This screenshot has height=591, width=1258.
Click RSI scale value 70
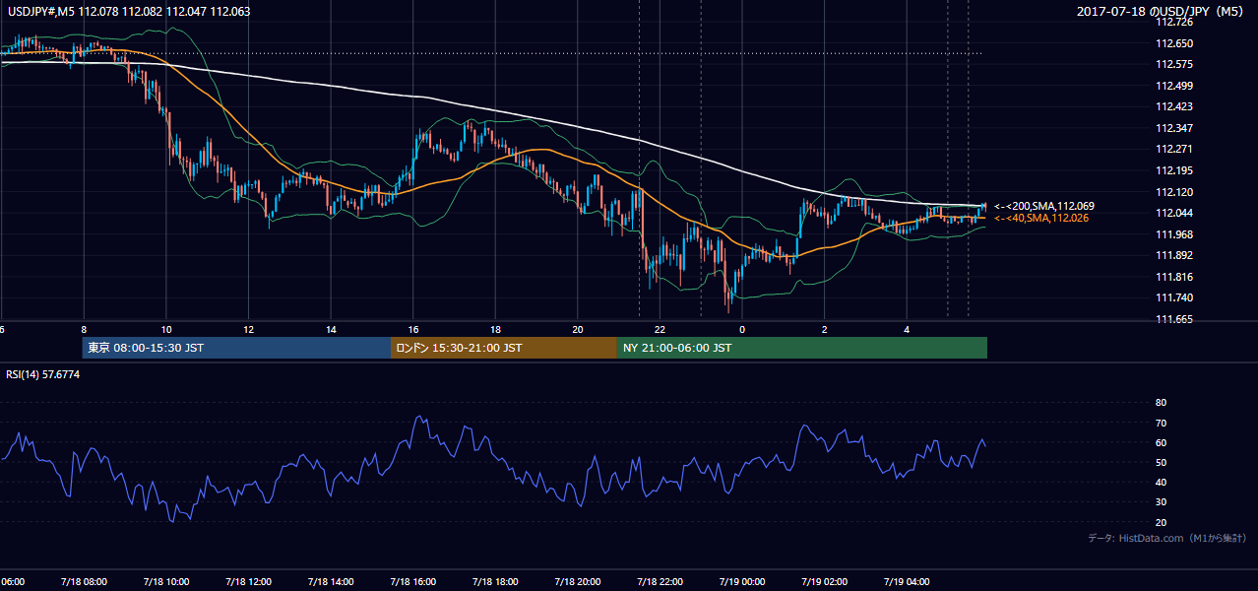coord(1161,423)
